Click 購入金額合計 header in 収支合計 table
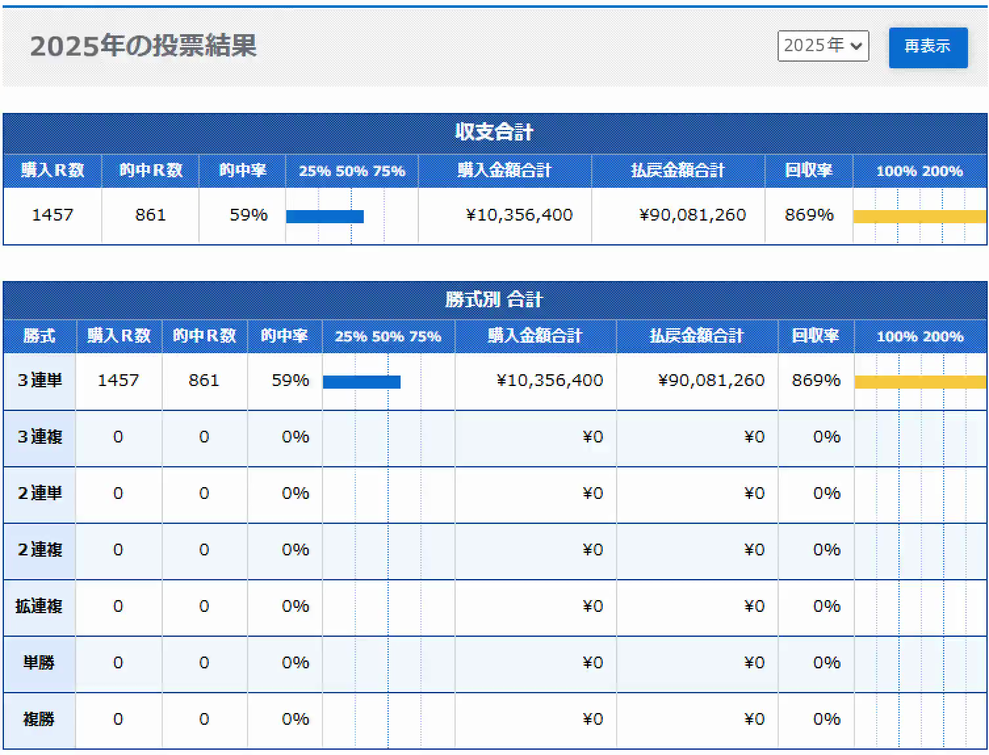Screen dimensions: 989x755 point(504,171)
